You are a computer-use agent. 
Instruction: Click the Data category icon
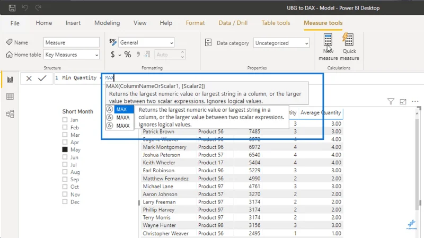(x=208, y=42)
